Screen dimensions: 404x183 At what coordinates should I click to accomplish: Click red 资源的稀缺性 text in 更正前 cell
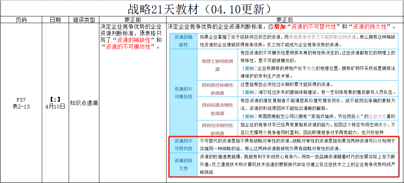click(x=134, y=40)
